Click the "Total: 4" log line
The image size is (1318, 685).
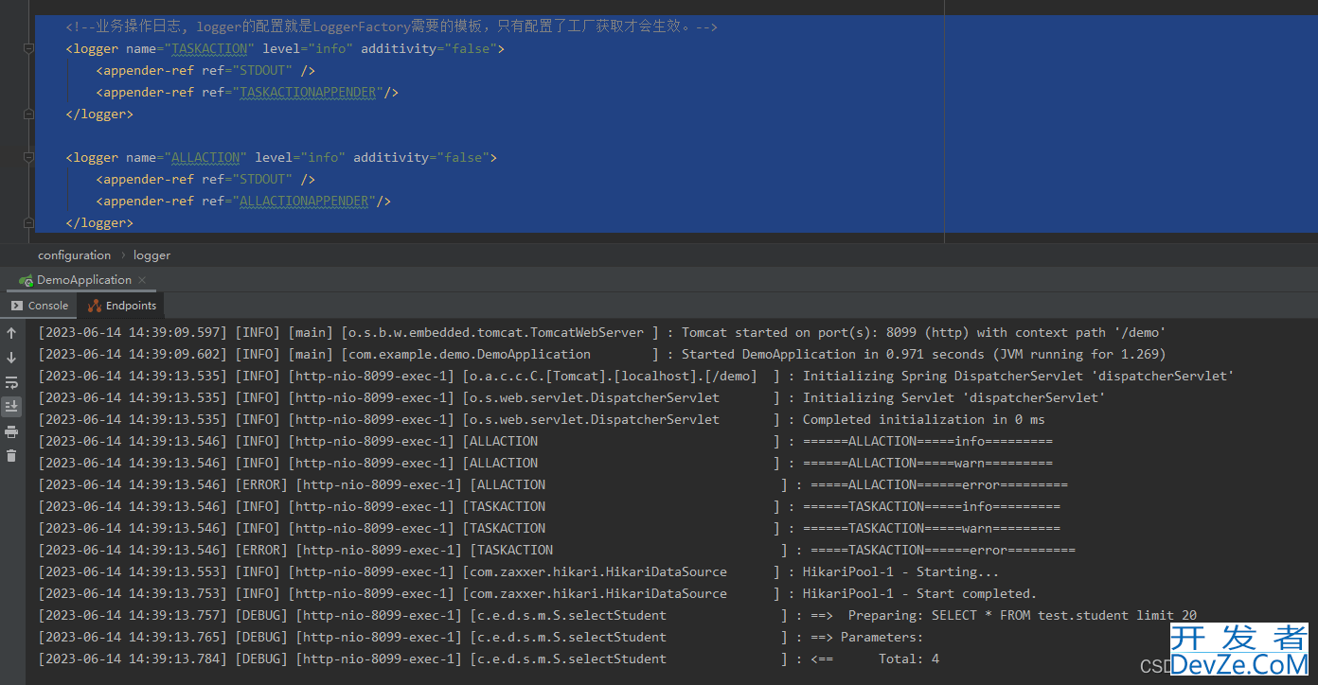click(489, 659)
